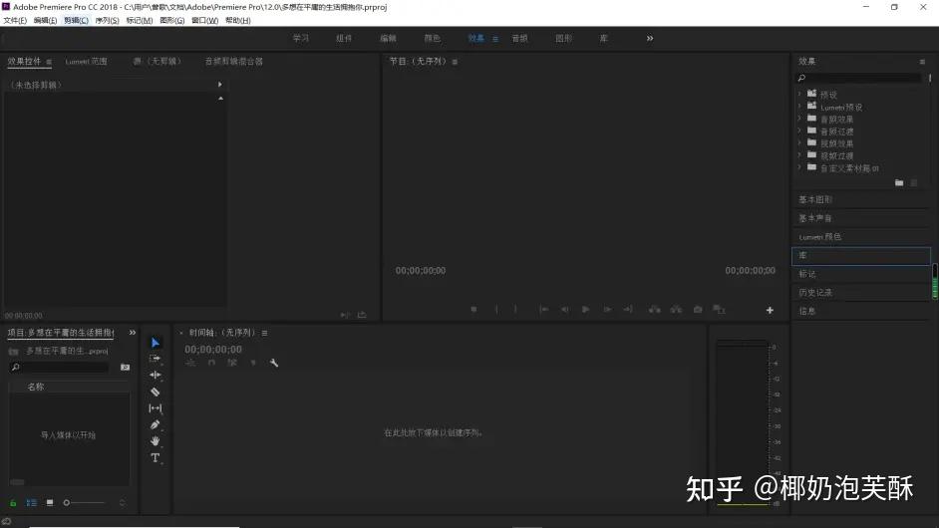The image size is (939, 528).
Task: Click the Comparison View icon
Action: pyautogui.click(x=719, y=310)
